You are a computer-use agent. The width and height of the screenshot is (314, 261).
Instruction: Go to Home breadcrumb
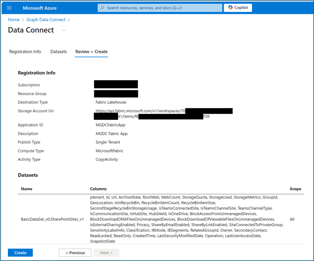[x=13, y=20]
